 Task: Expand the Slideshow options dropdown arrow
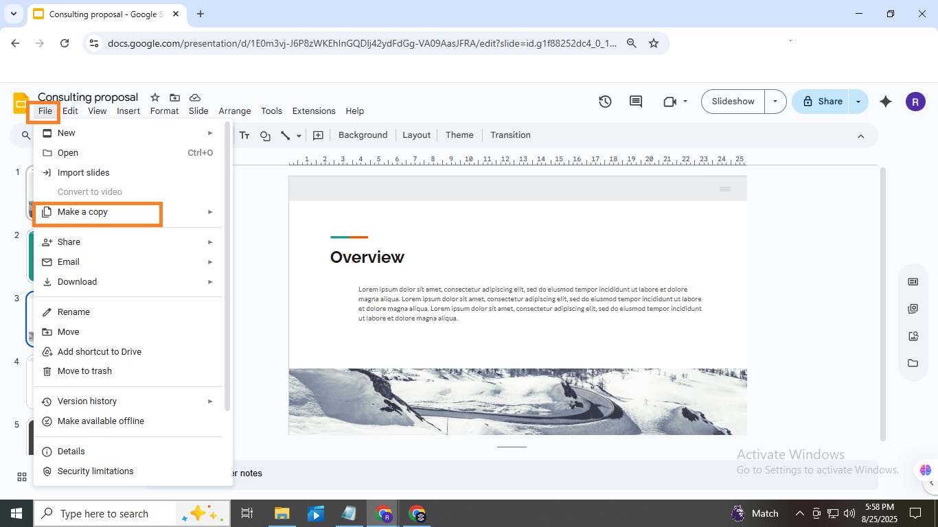click(x=775, y=102)
